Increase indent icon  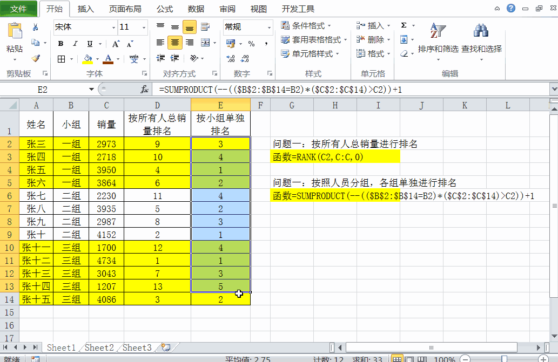tap(174, 58)
